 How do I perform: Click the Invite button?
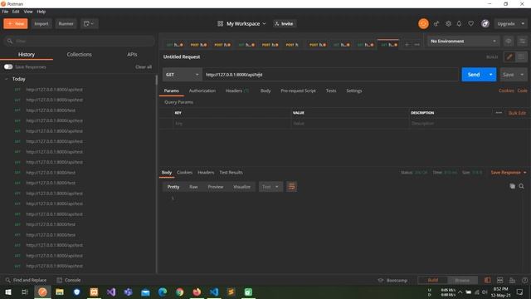click(x=284, y=24)
